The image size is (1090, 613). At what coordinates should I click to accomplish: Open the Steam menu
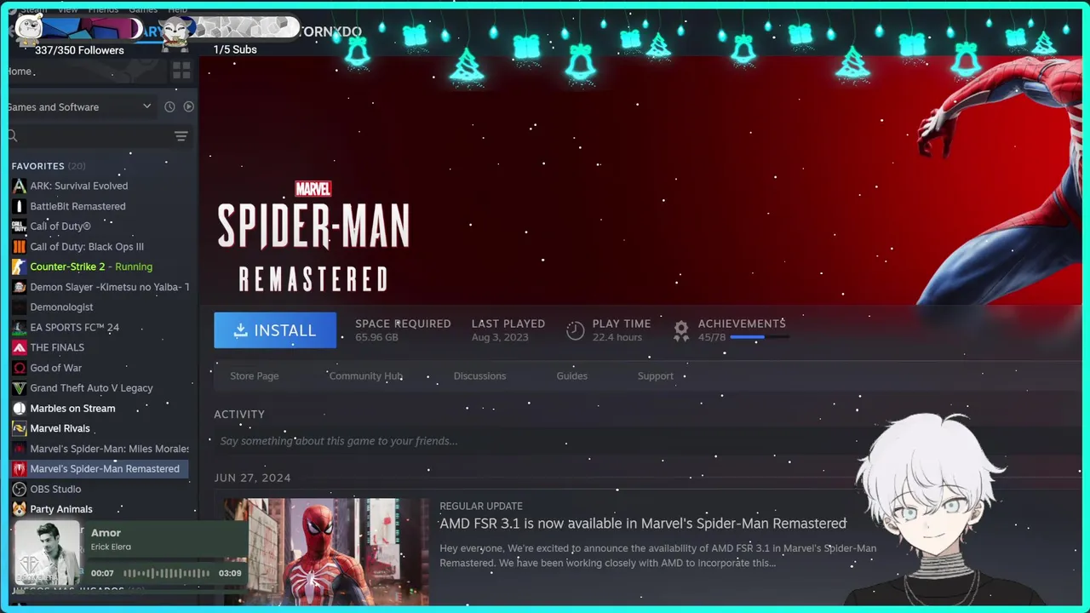pyautogui.click(x=33, y=9)
